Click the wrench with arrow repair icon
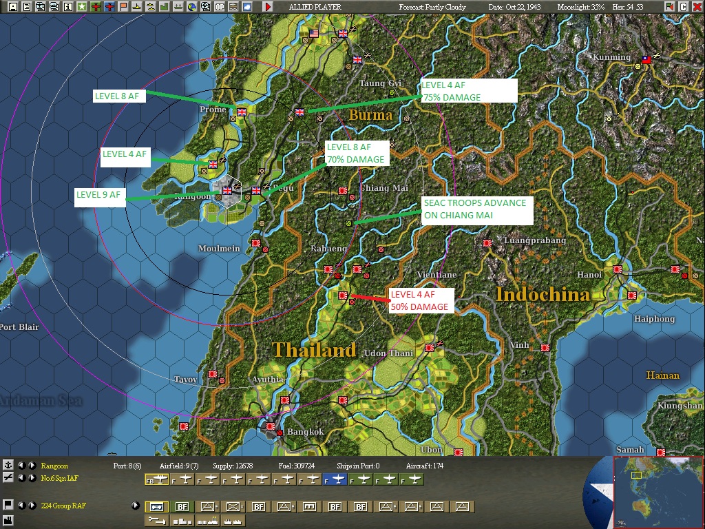This screenshot has width=705, height=529. coord(157,521)
